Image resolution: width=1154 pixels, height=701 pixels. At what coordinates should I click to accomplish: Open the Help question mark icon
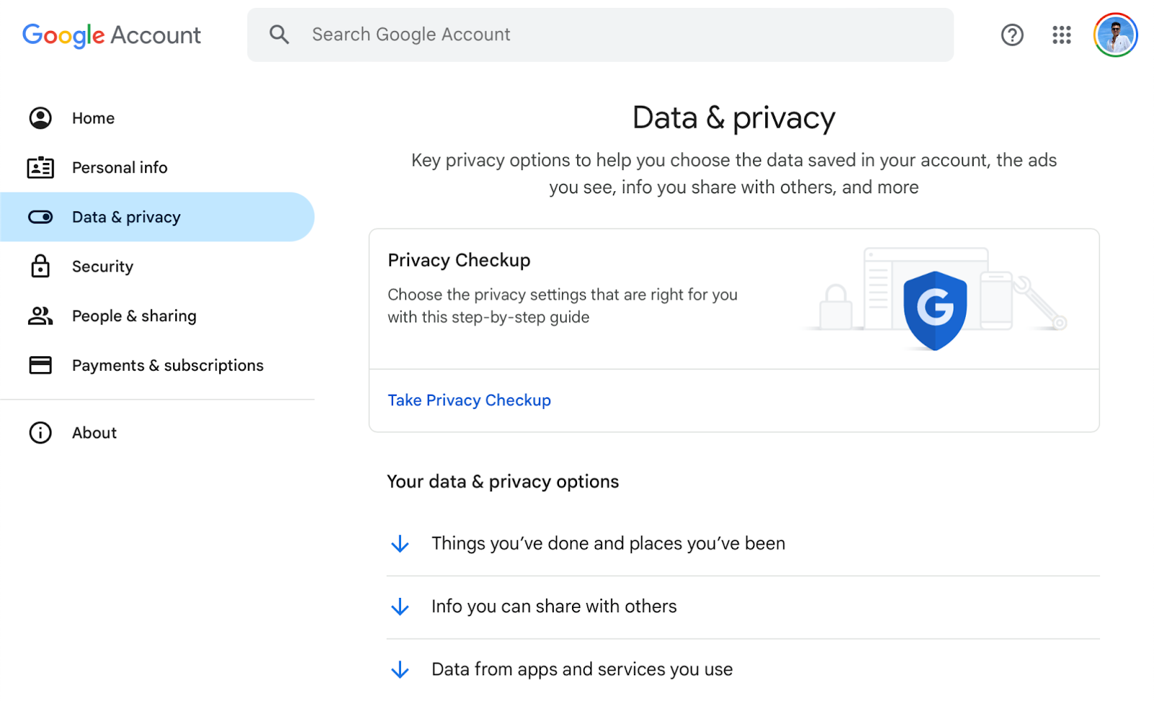pyautogui.click(x=1012, y=35)
